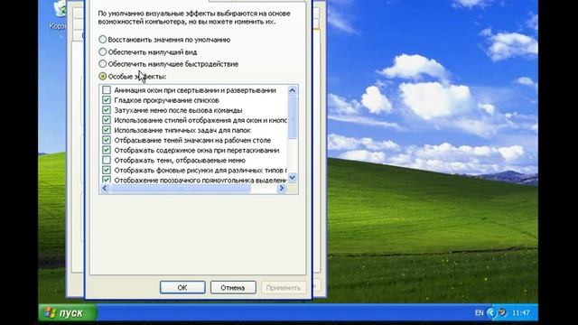Click the horizontal scrollbar thumb in effects list
Viewport: 578px width, 325px height.
click(x=180, y=189)
